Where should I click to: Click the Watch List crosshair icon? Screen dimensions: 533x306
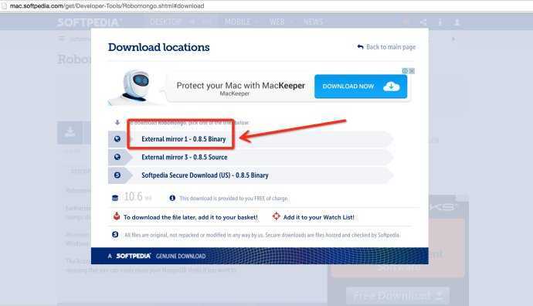coord(276,216)
